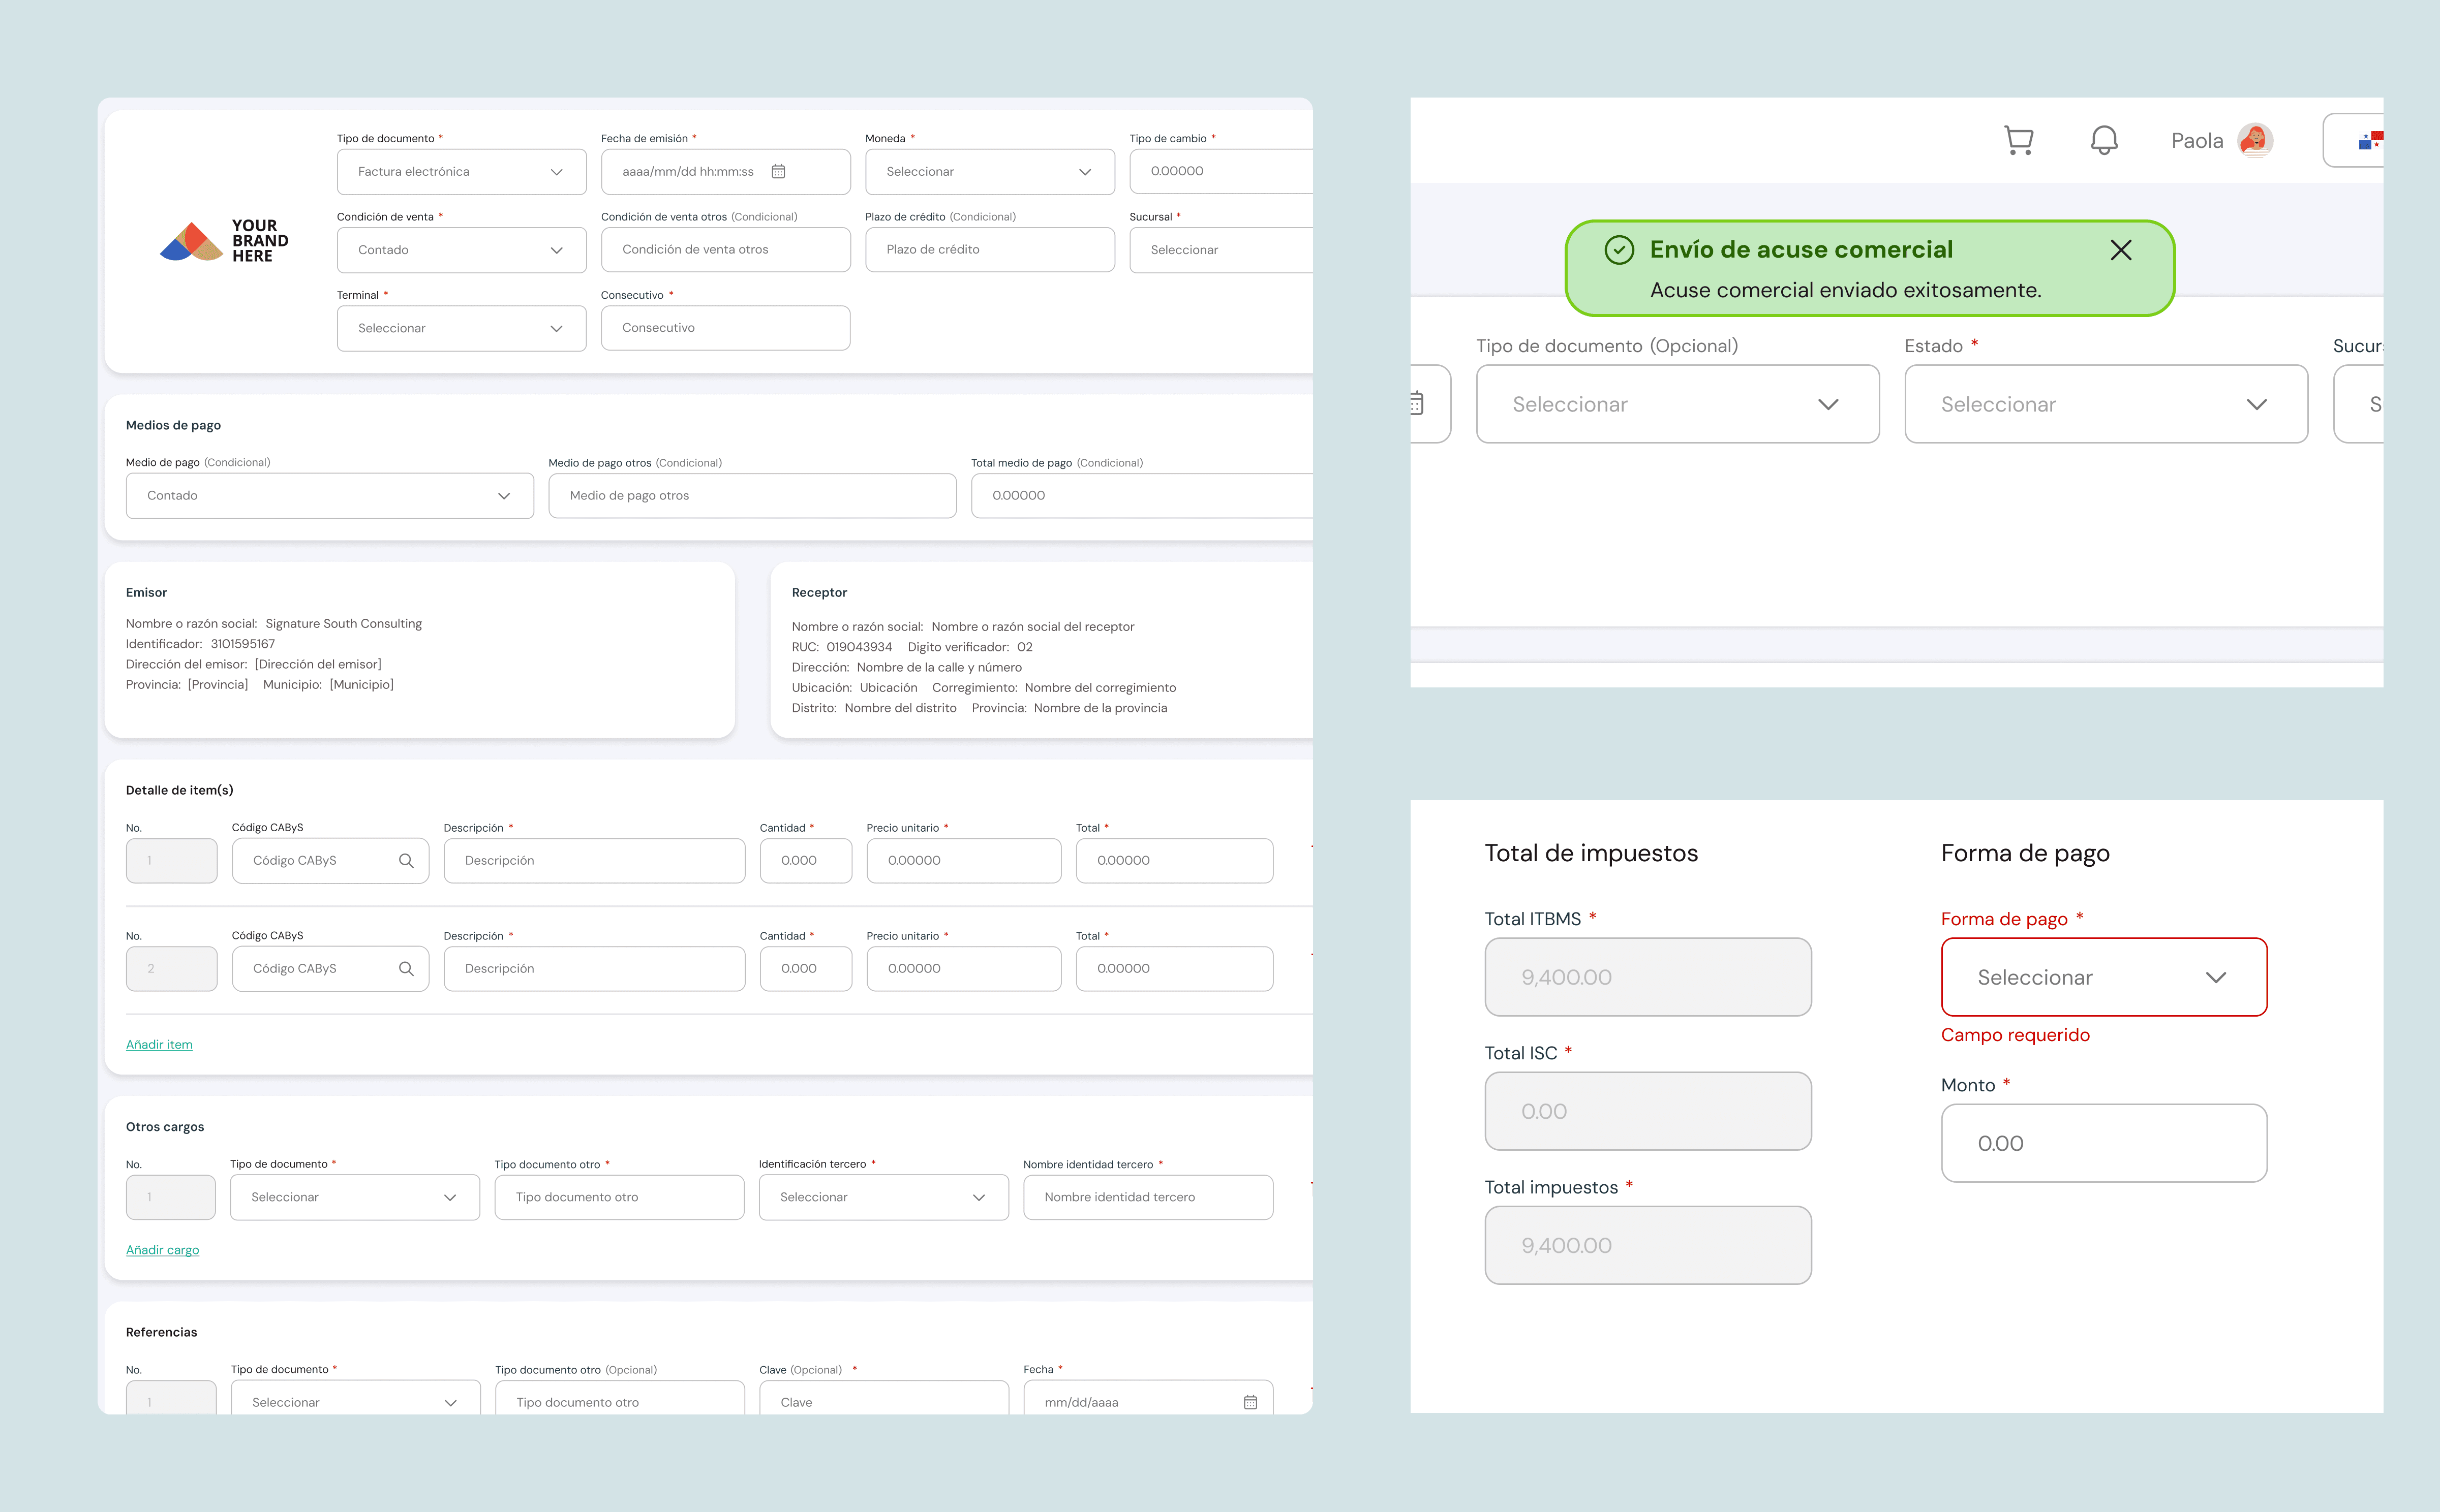Open the Terminal dropdown

point(461,328)
